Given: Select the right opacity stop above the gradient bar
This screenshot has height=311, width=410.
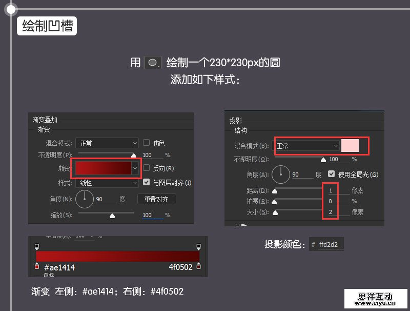Looking at the screenshot, I should 198,246.
